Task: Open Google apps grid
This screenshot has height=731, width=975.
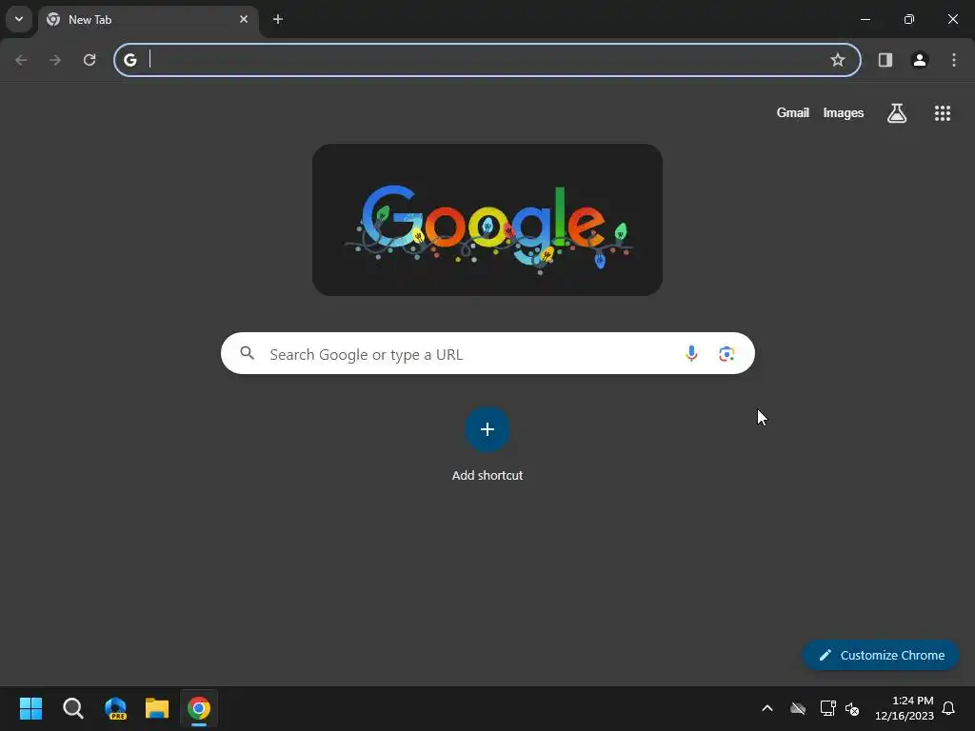Action: (943, 113)
